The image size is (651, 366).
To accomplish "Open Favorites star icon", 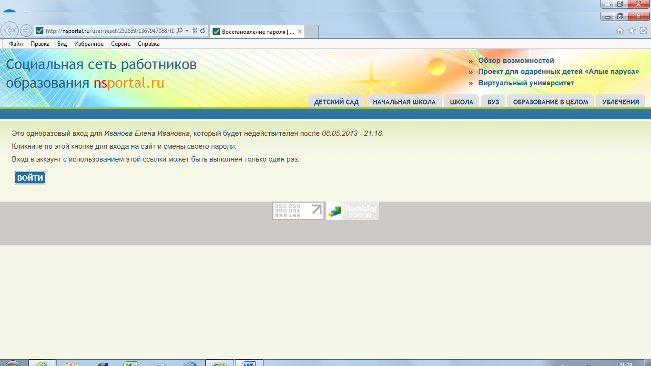I will (631, 31).
